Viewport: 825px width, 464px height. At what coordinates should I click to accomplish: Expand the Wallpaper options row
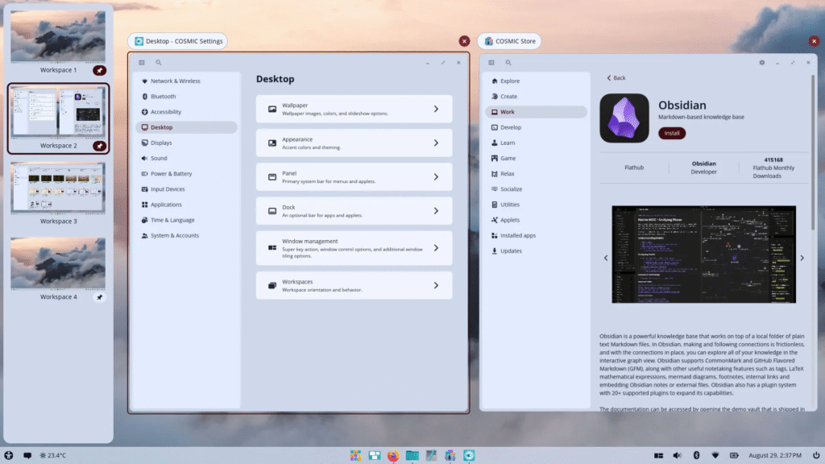point(354,108)
